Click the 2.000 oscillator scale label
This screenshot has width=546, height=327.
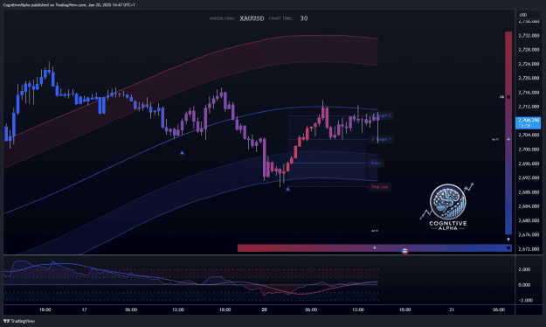tap(524, 269)
